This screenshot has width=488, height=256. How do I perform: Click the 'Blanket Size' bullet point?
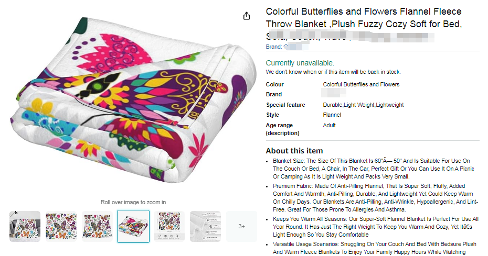[374, 169]
